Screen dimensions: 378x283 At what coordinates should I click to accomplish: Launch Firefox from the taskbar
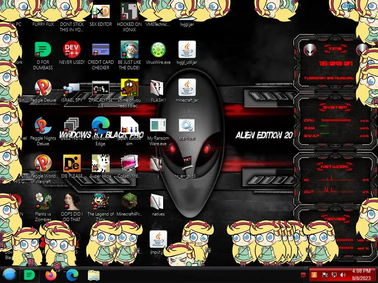[x=51, y=275]
